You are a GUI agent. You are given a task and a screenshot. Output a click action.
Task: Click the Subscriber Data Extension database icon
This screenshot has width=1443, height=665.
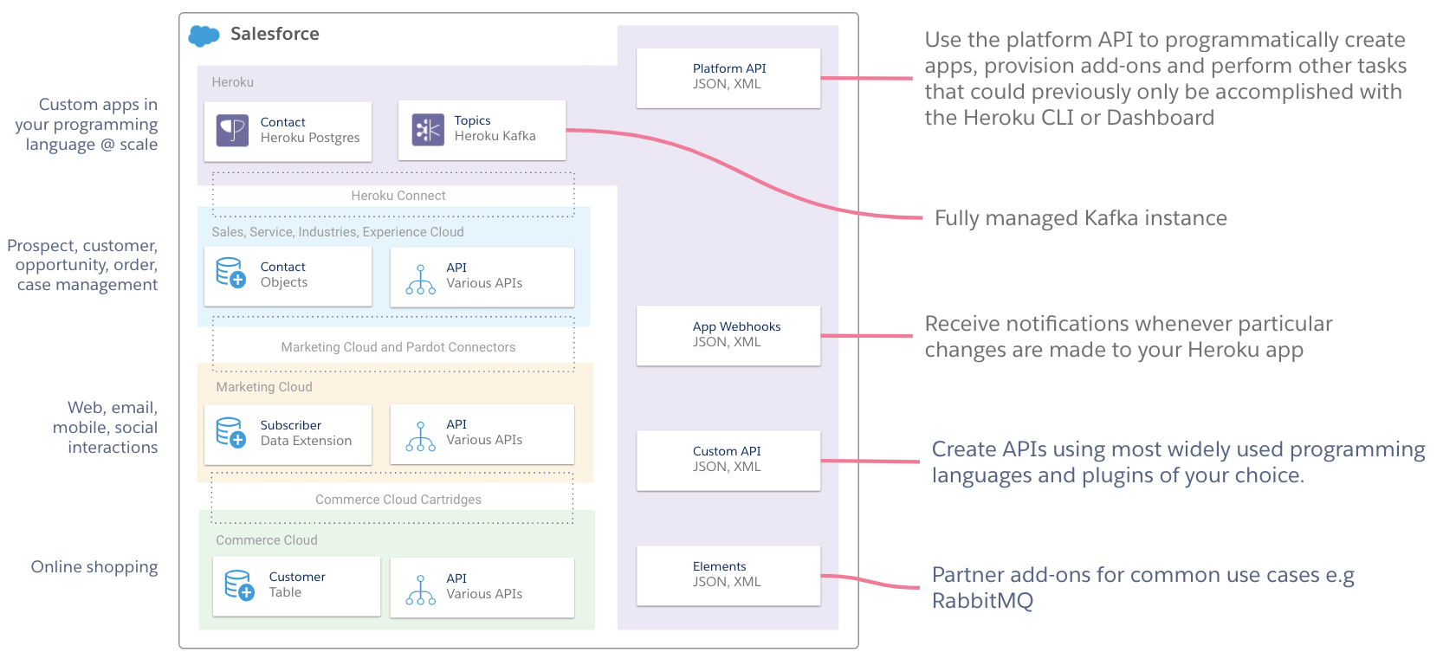pyautogui.click(x=230, y=432)
